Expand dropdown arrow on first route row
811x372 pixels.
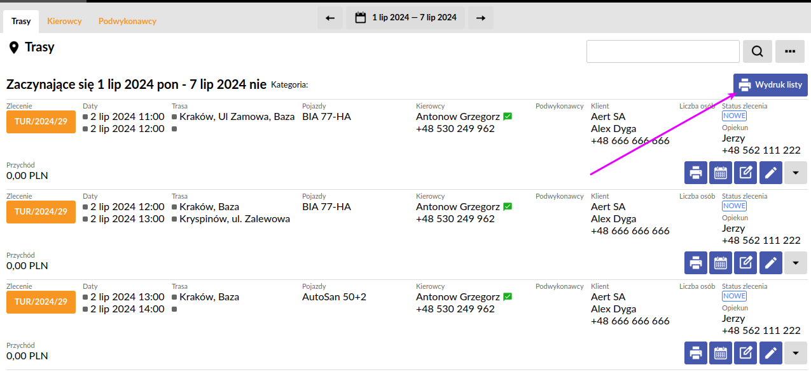click(x=796, y=173)
